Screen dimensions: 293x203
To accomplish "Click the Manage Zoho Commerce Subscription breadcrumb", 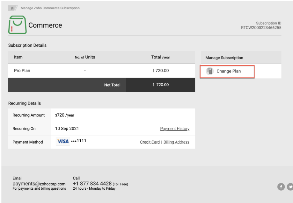I will click(x=50, y=8).
